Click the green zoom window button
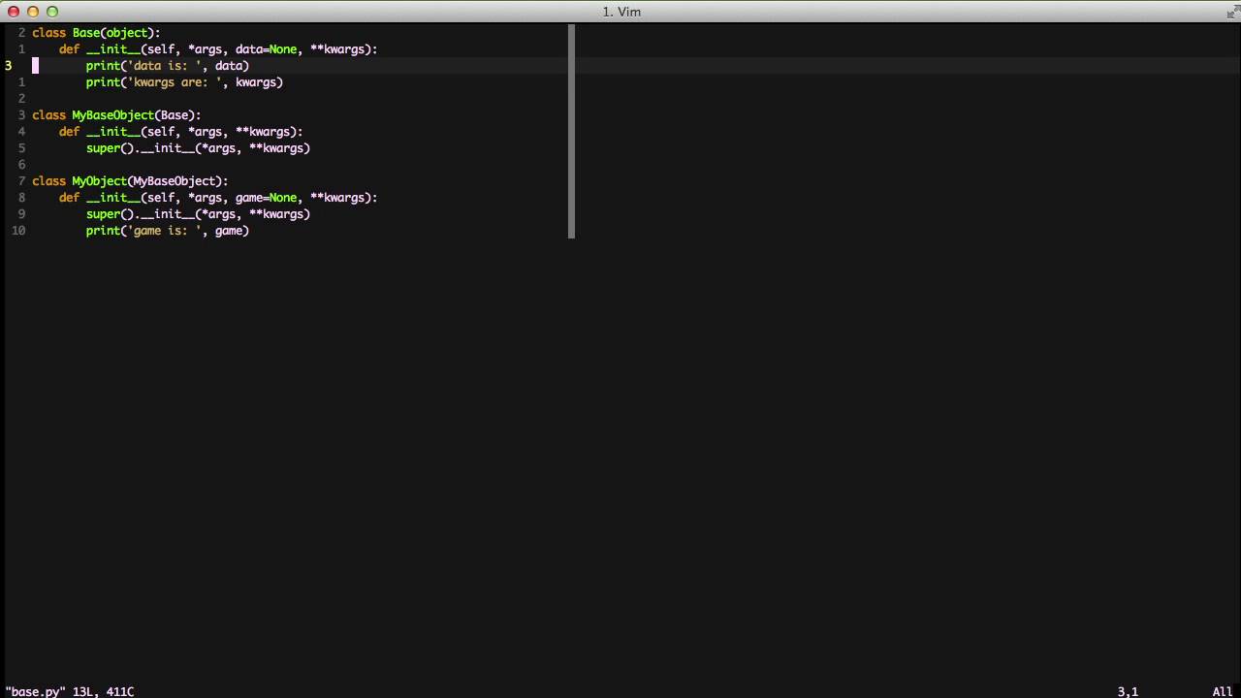This screenshot has height=698, width=1241. (x=52, y=12)
